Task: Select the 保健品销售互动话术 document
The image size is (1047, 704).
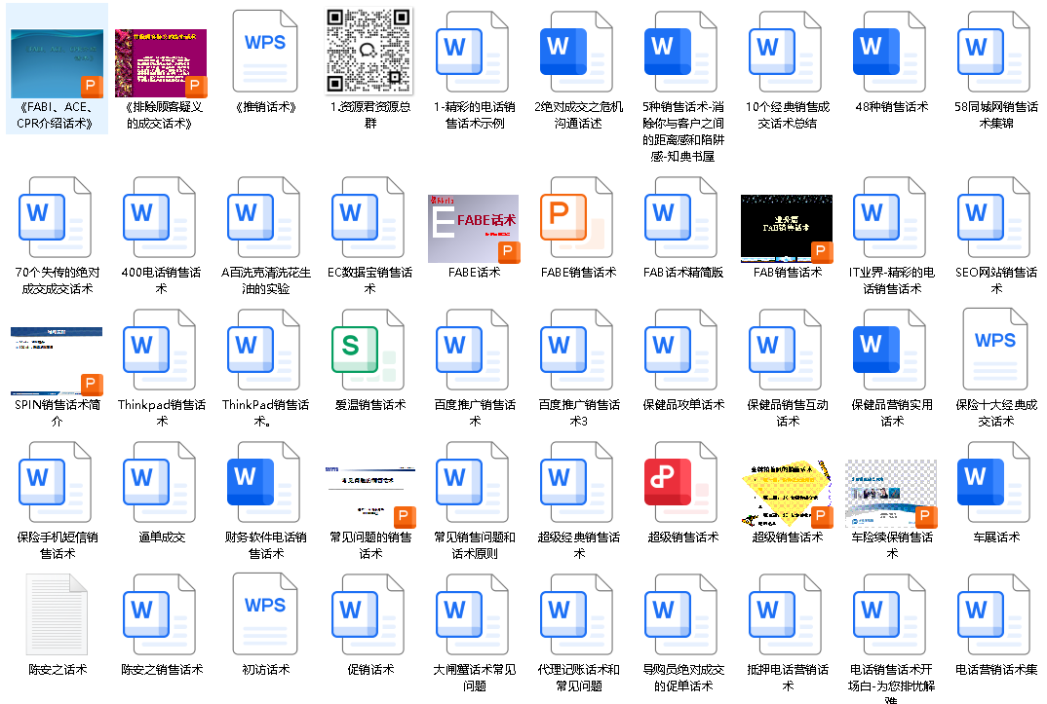Action: click(786, 350)
